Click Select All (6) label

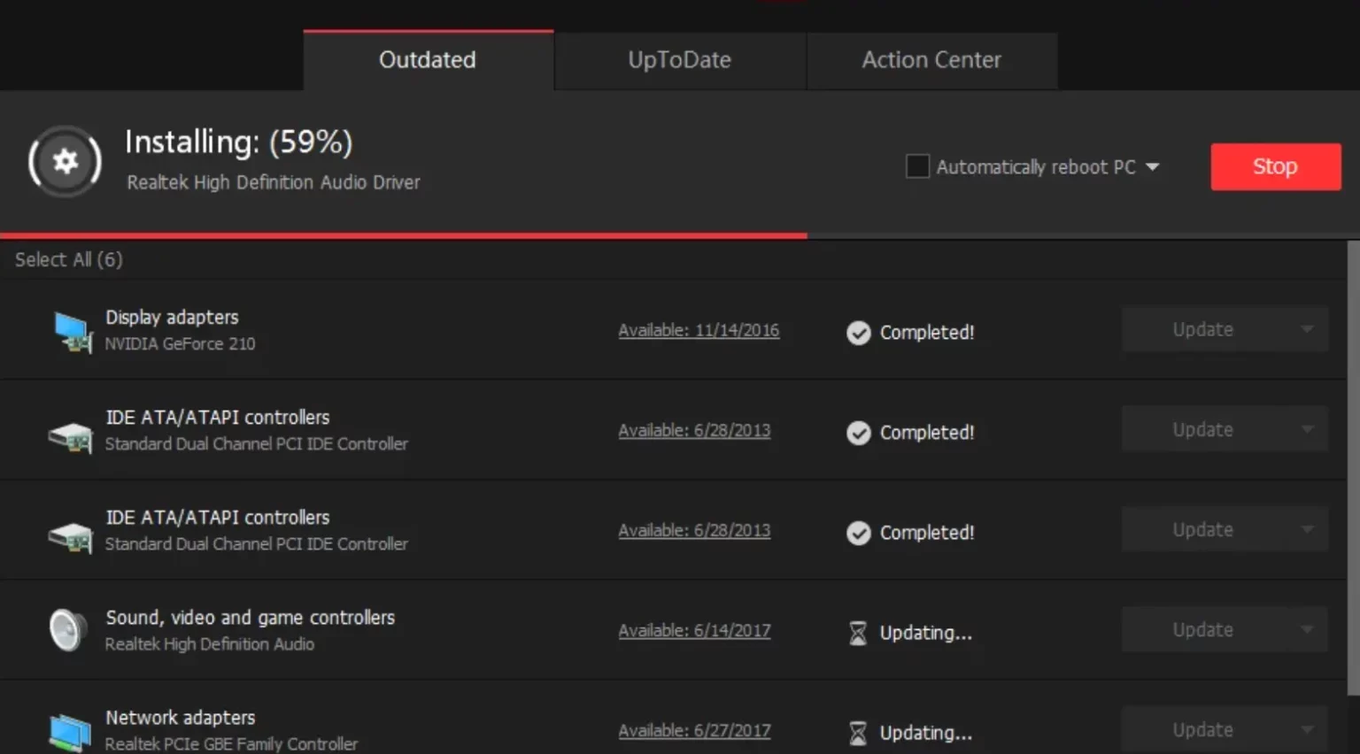(69, 259)
